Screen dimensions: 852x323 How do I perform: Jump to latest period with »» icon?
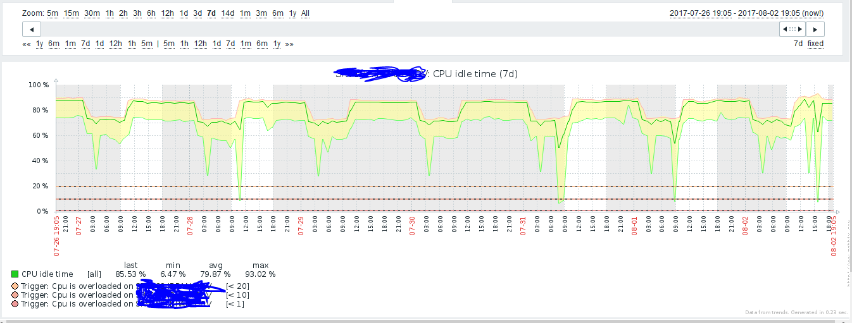coord(289,44)
